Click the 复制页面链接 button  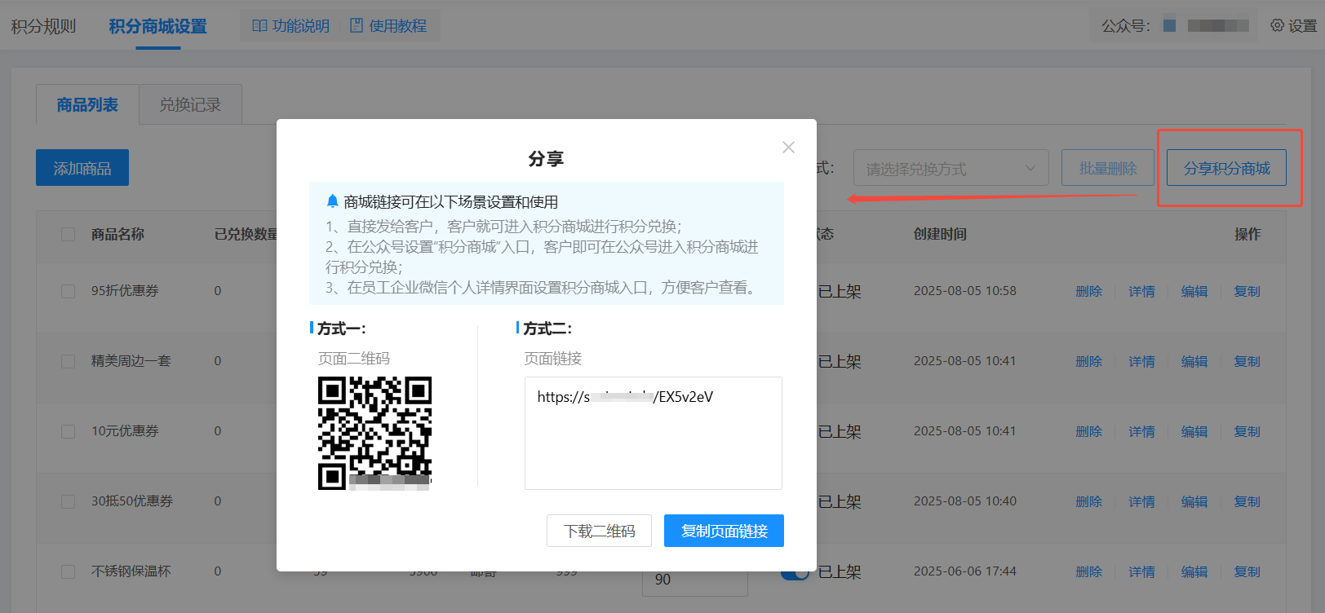coord(724,531)
